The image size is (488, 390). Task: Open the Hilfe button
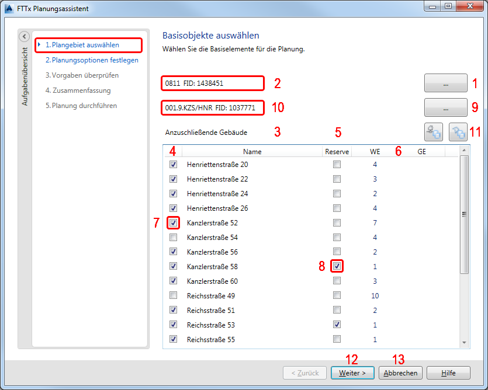point(448,373)
